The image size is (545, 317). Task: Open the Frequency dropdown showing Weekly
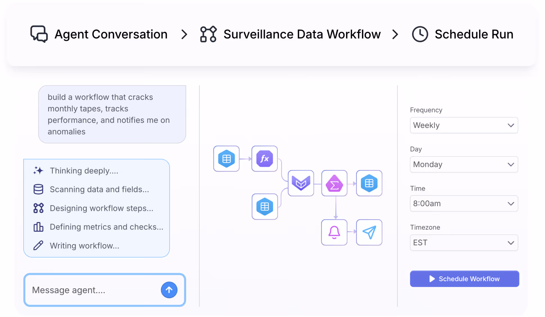pos(464,125)
